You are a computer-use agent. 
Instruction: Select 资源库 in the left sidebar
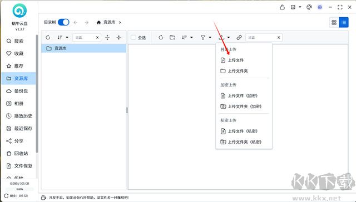tap(18, 78)
